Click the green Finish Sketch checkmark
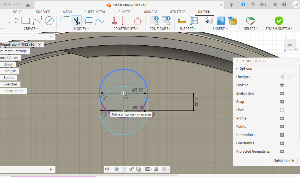Viewport: 300px width, 177px height. tap(279, 21)
